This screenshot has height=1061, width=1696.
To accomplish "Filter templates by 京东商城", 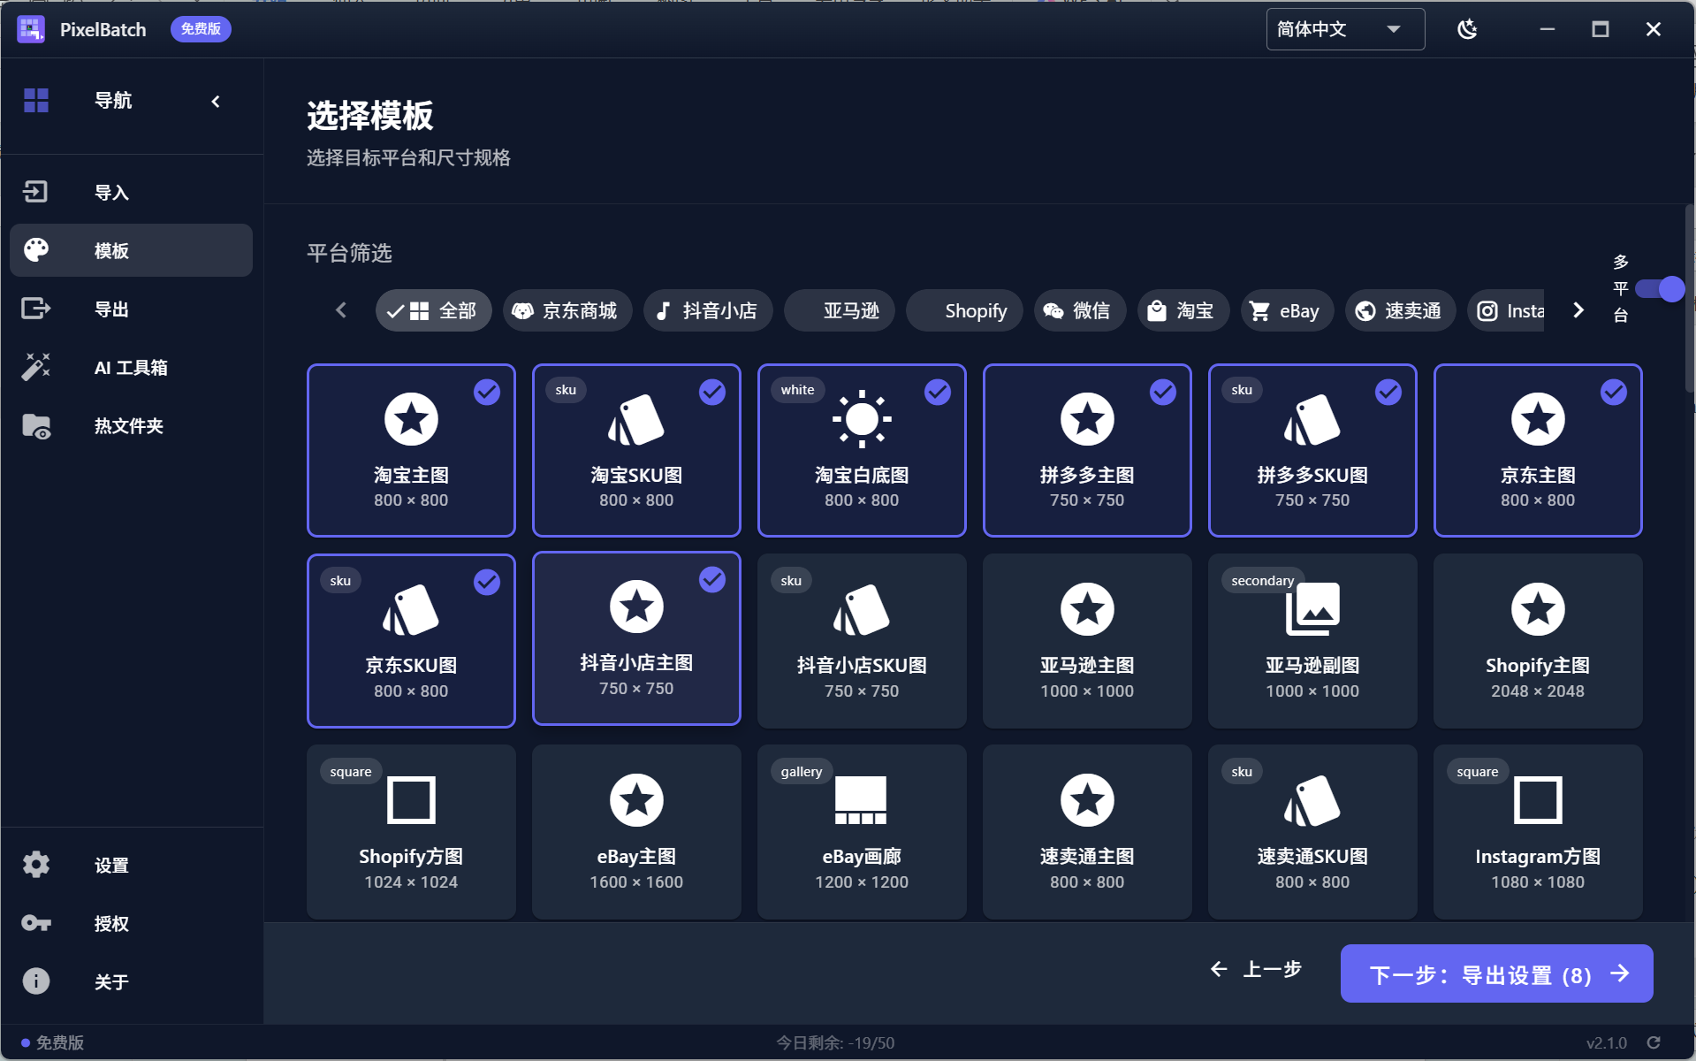I will [x=567, y=310].
